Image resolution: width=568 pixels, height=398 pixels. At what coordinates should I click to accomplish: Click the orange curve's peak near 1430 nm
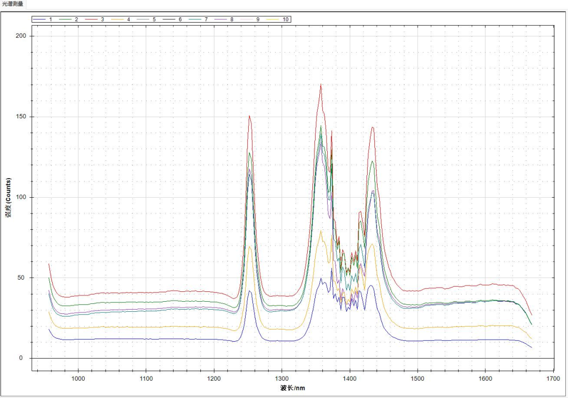pos(372,244)
